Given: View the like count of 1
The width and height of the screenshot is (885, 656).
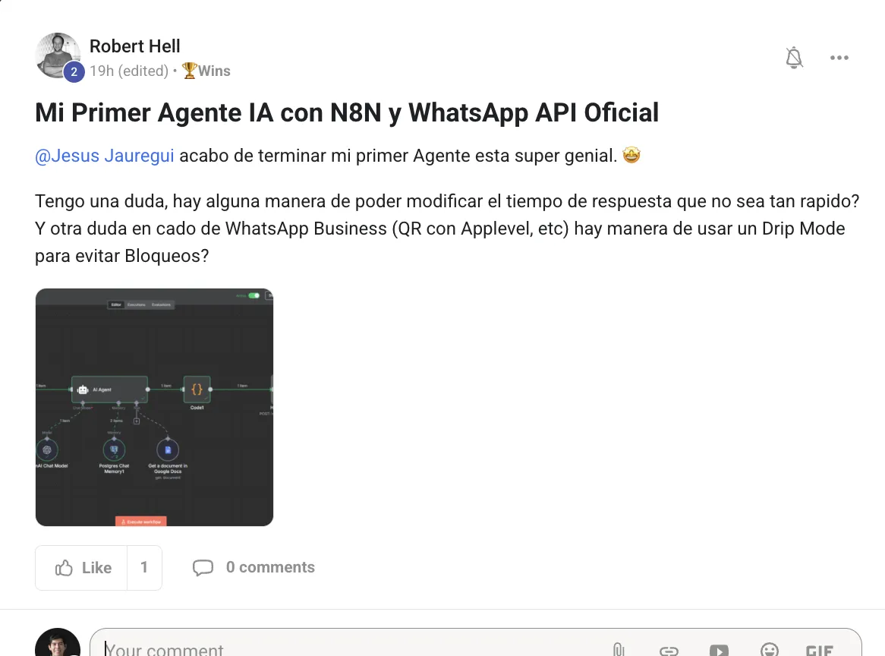Looking at the screenshot, I should coord(144,568).
